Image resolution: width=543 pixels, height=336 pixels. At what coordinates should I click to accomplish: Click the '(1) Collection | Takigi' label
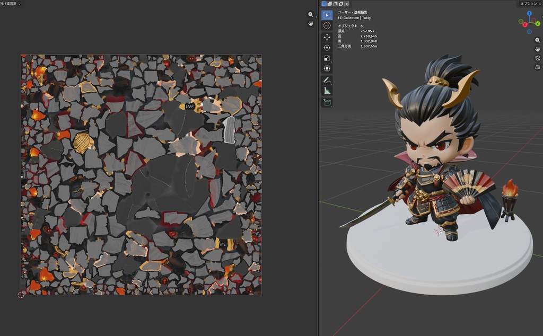click(x=355, y=17)
